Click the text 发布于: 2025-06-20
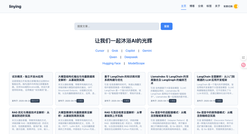This screenshot has height=134, width=247. (x=21, y=101)
